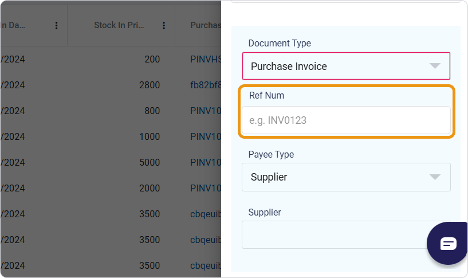Click the Payee Type dropdown arrow

coord(435,177)
